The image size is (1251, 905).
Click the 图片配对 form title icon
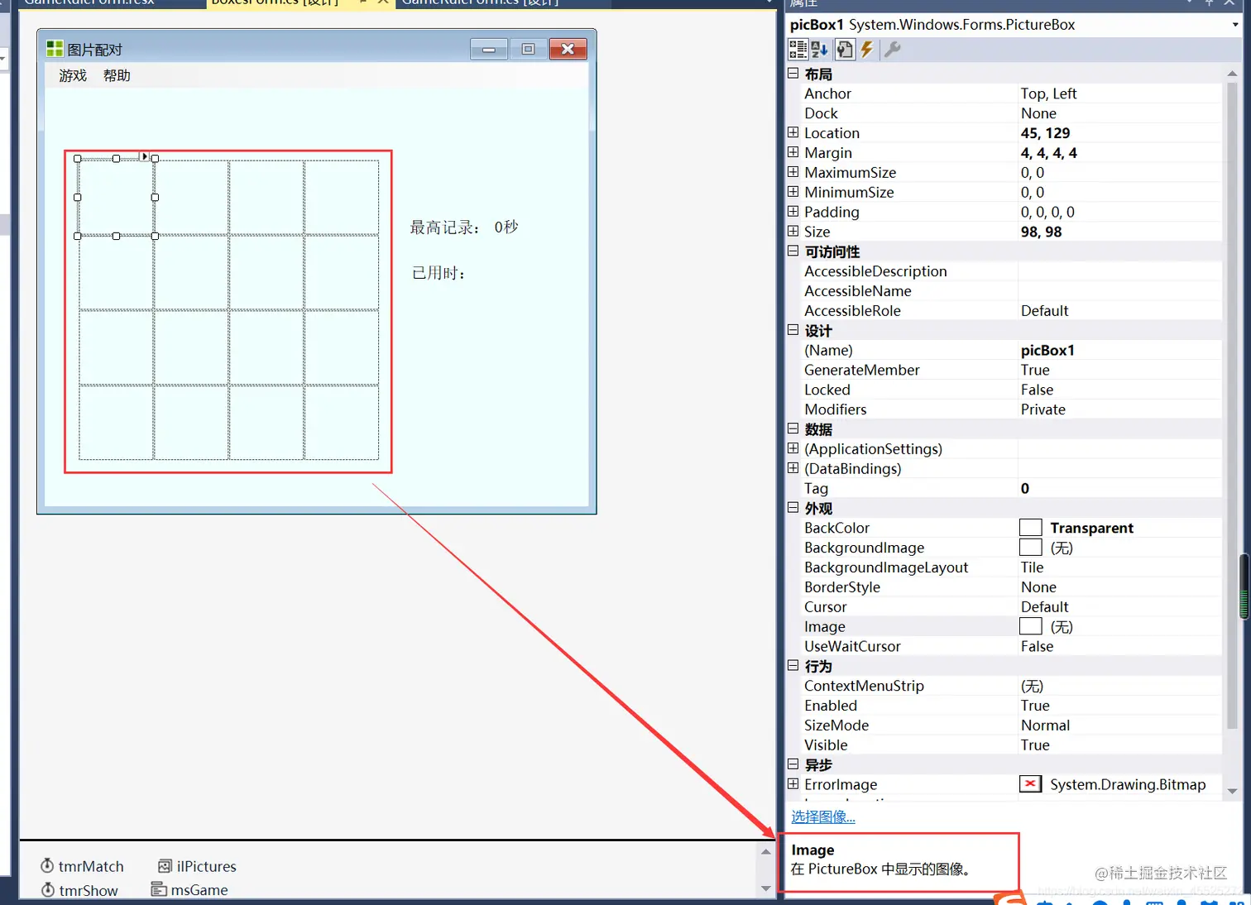tap(55, 50)
